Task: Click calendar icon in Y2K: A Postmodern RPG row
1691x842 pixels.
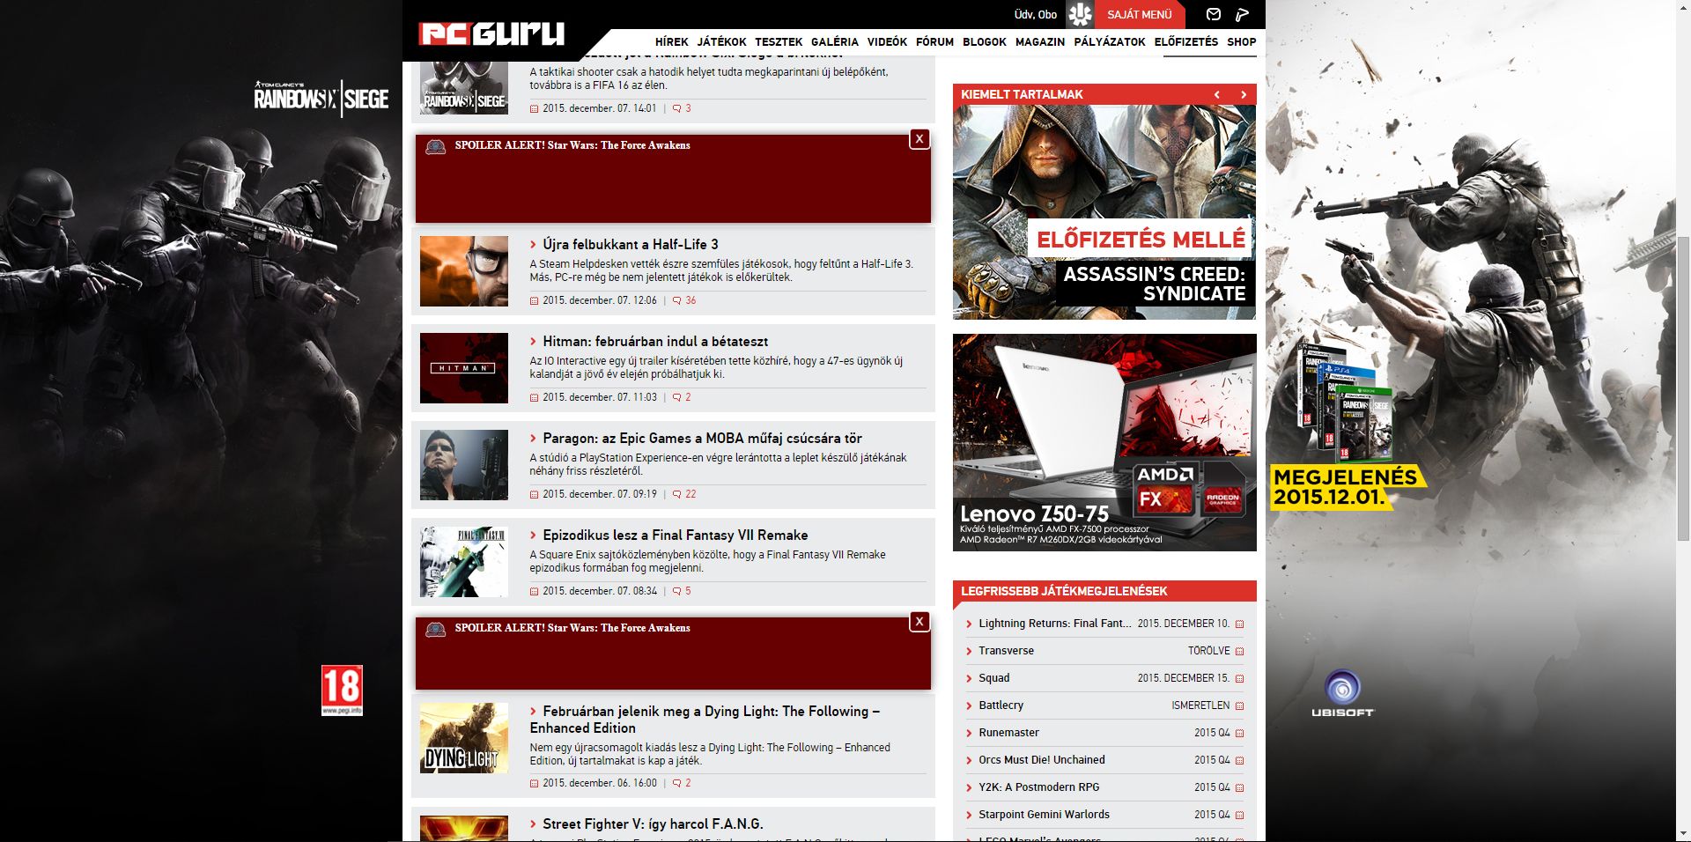Action: (1239, 788)
